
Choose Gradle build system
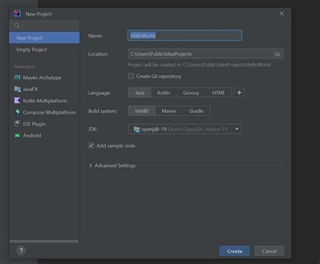[x=196, y=111]
